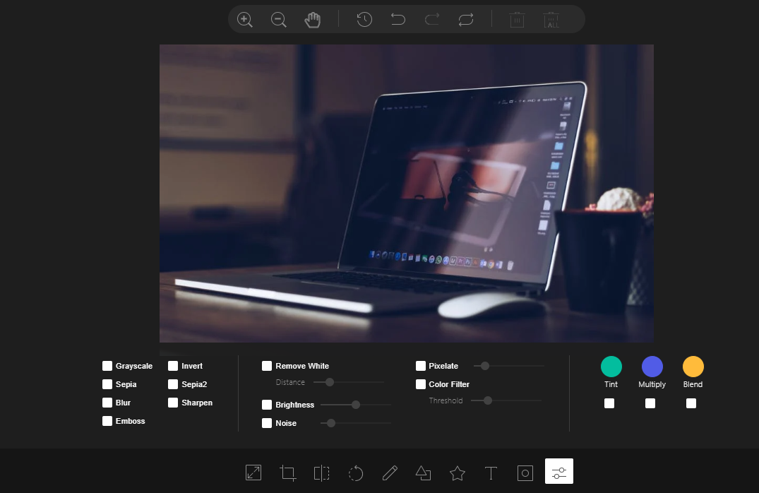This screenshot has width=759, height=493.
Task: Click the Brightness slider handle
Action: click(356, 405)
